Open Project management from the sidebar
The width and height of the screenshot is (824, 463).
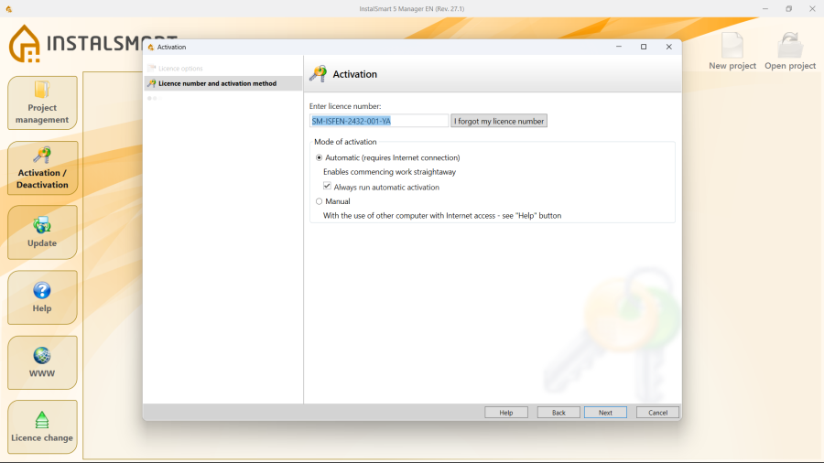[x=42, y=102]
